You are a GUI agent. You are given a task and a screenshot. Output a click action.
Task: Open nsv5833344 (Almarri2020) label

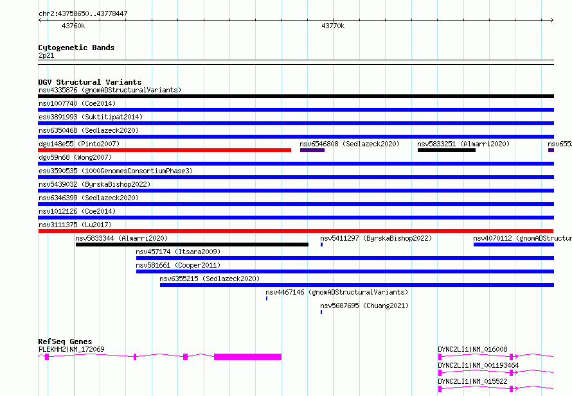(121, 238)
